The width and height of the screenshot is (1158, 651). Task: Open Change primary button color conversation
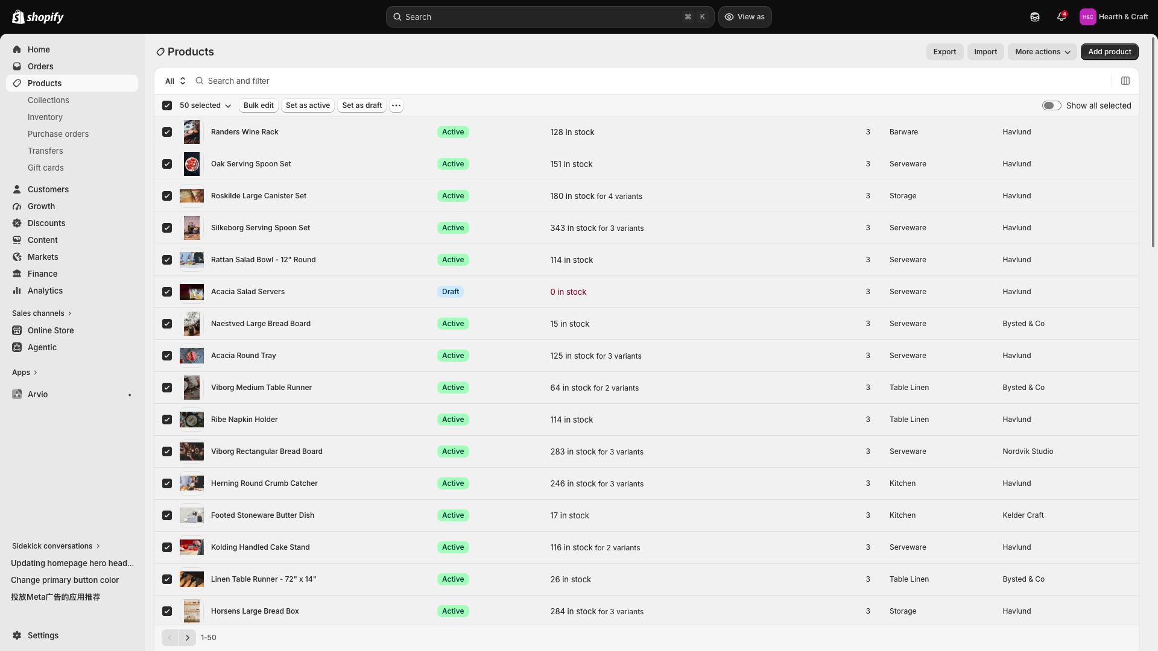[x=65, y=580]
